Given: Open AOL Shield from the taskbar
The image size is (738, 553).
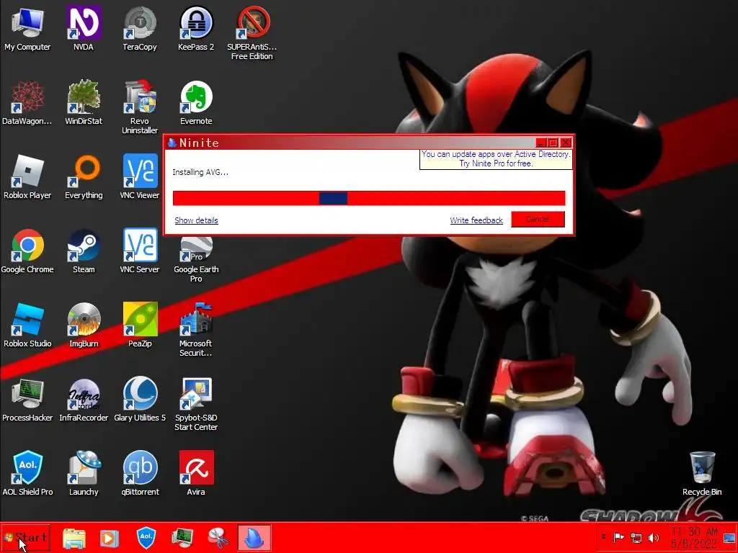Looking at the screenshot, I should pyautogui.click(x=146, y=538).
